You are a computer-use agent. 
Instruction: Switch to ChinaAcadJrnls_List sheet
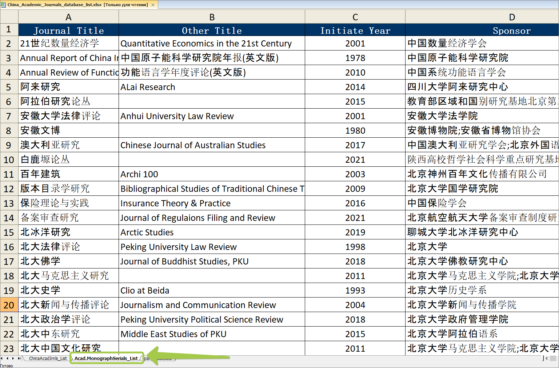pos(48,358)
